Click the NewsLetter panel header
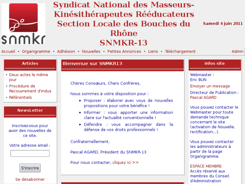The image size is (245, 184). click(30, 112)
